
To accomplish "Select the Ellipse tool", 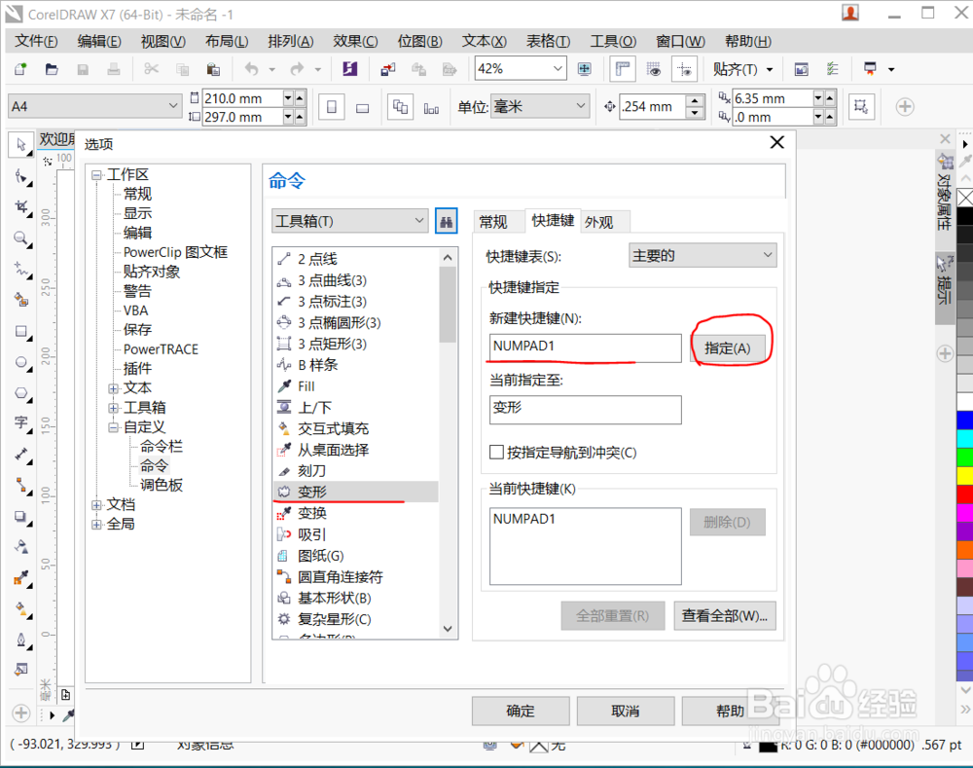I will click(x=21, y=362).
